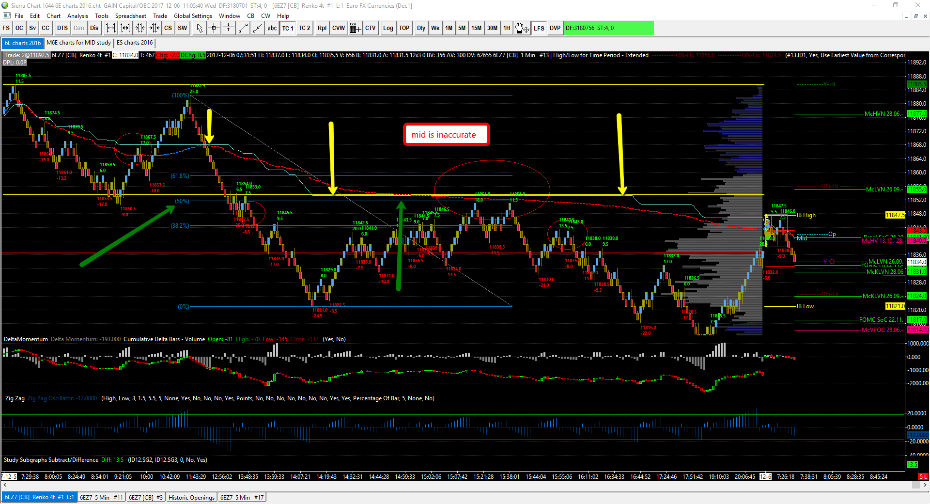Click the Sv toolbar button
The width and height of the screenshot is (930, 504).
32,28
